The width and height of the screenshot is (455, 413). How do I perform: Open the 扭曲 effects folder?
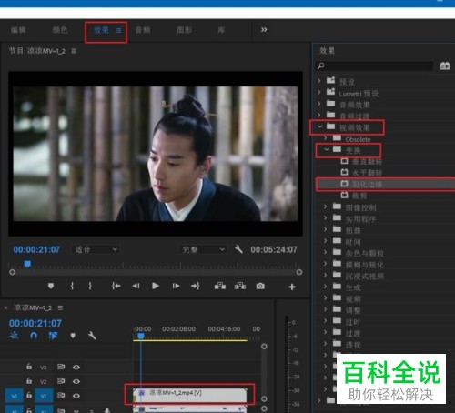[x=353, y=230]
